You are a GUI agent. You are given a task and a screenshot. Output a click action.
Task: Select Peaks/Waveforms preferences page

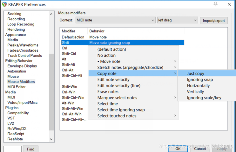[x=23, y=45]
